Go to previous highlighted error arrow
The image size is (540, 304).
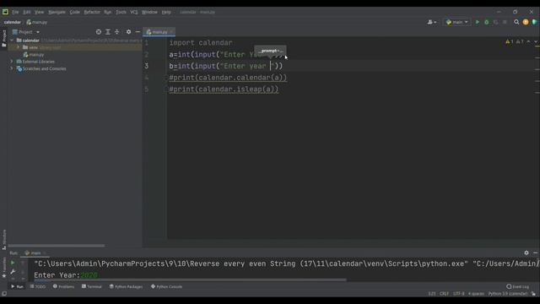(x=528, y=41)
